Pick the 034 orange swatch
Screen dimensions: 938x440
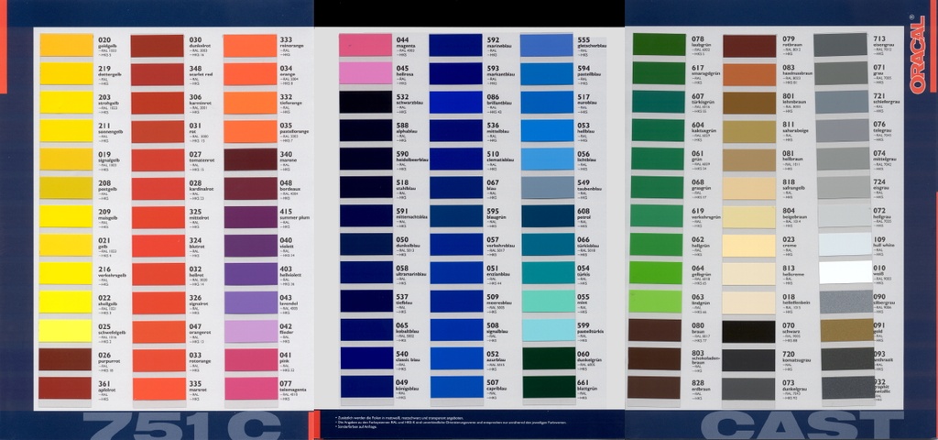250,74
